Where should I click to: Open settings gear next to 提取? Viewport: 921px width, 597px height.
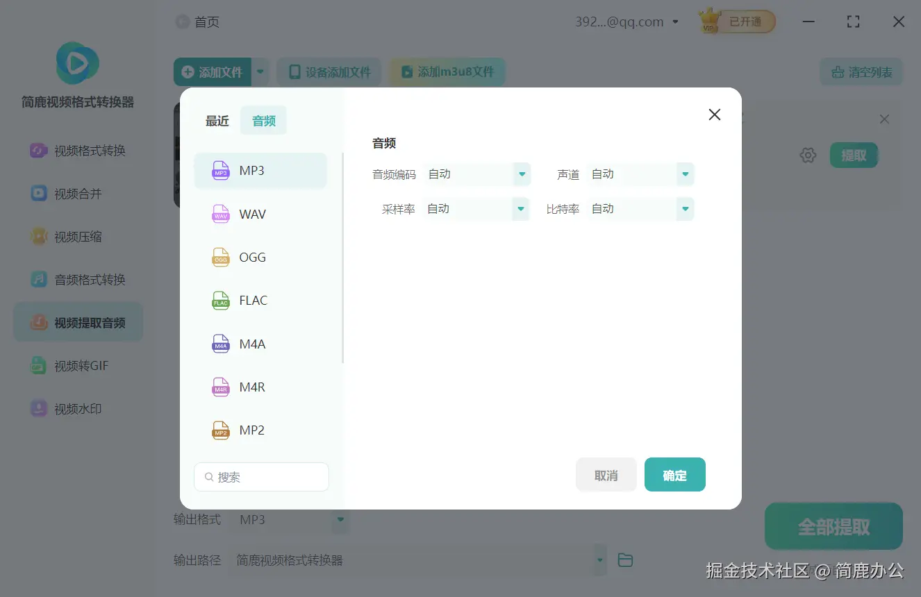coord(808,155)
